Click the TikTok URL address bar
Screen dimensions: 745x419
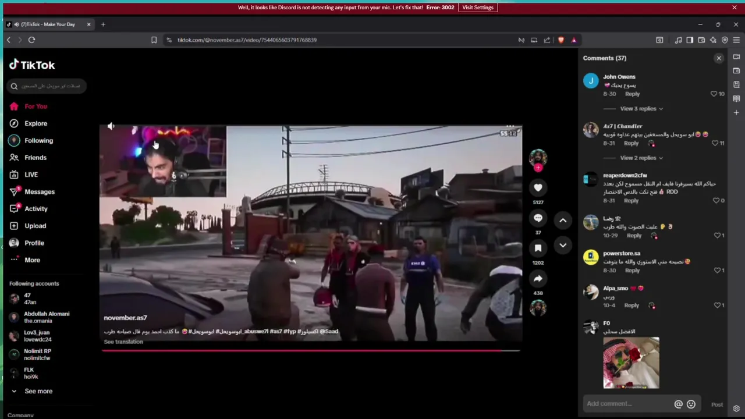343,40
